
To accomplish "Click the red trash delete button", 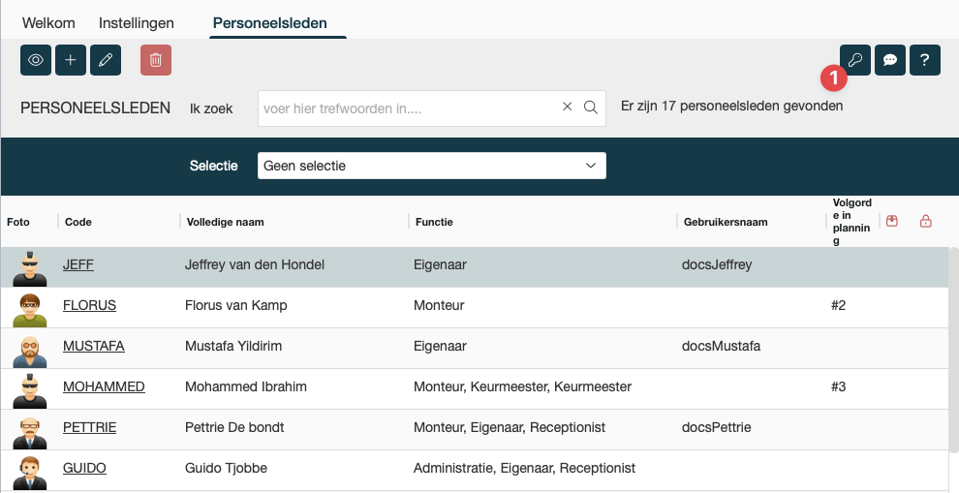I will (155, 60).
